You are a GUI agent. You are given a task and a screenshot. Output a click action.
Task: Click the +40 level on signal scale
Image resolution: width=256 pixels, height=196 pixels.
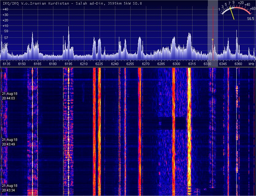click(5, 9)
